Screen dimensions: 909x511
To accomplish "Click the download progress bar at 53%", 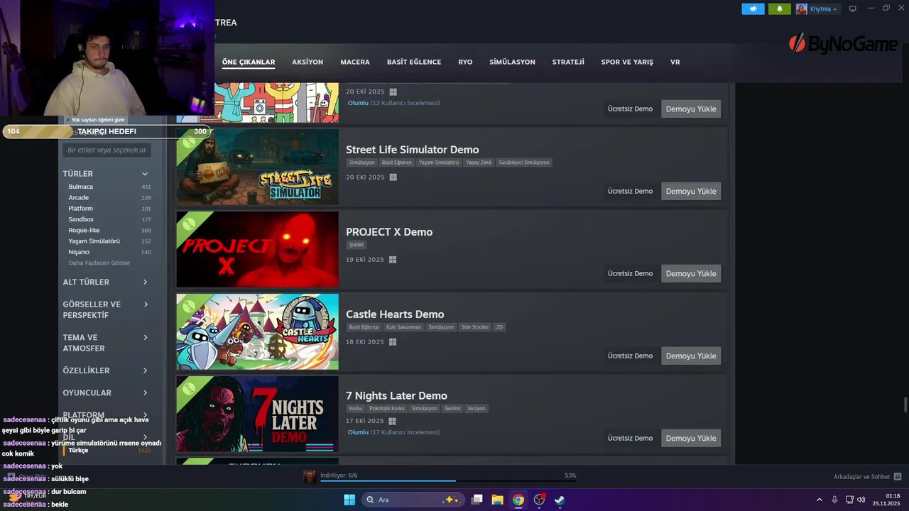I will (448, 481).
